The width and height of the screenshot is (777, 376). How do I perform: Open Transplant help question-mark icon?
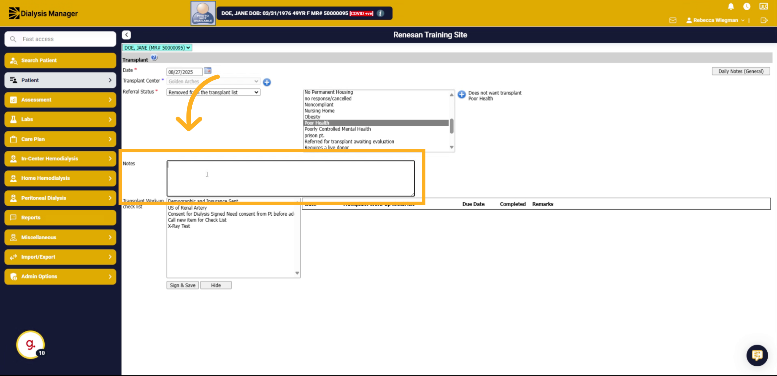tap(154, 58)
